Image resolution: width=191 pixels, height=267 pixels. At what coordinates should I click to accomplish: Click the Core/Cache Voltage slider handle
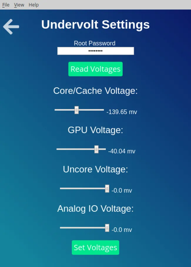click(x=77, y=110)
